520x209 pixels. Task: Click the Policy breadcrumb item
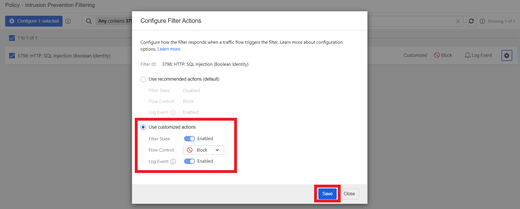12,5
